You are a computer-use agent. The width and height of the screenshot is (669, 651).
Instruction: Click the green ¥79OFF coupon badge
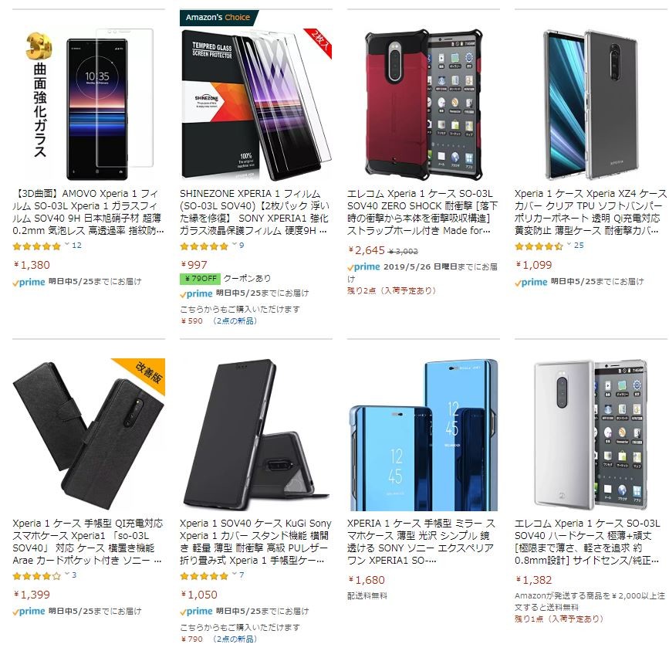200,279
